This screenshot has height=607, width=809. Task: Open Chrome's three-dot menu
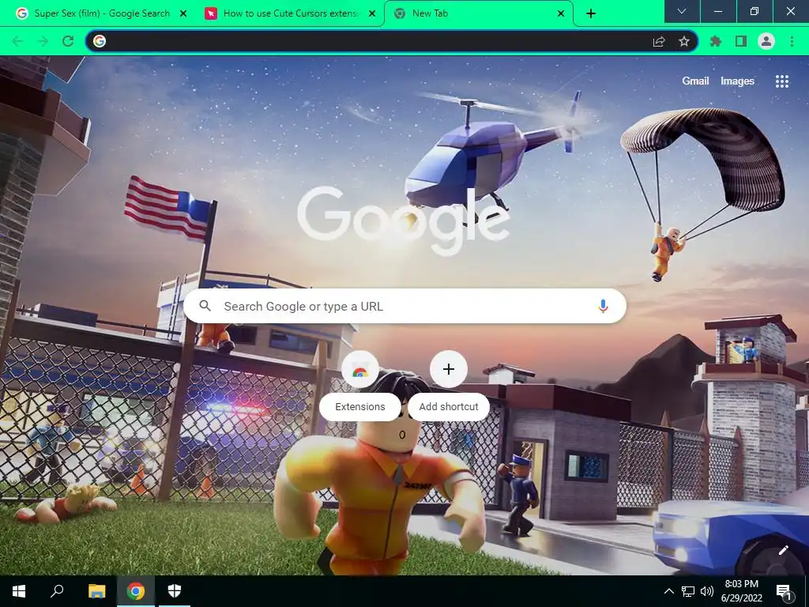pos(792,41)
